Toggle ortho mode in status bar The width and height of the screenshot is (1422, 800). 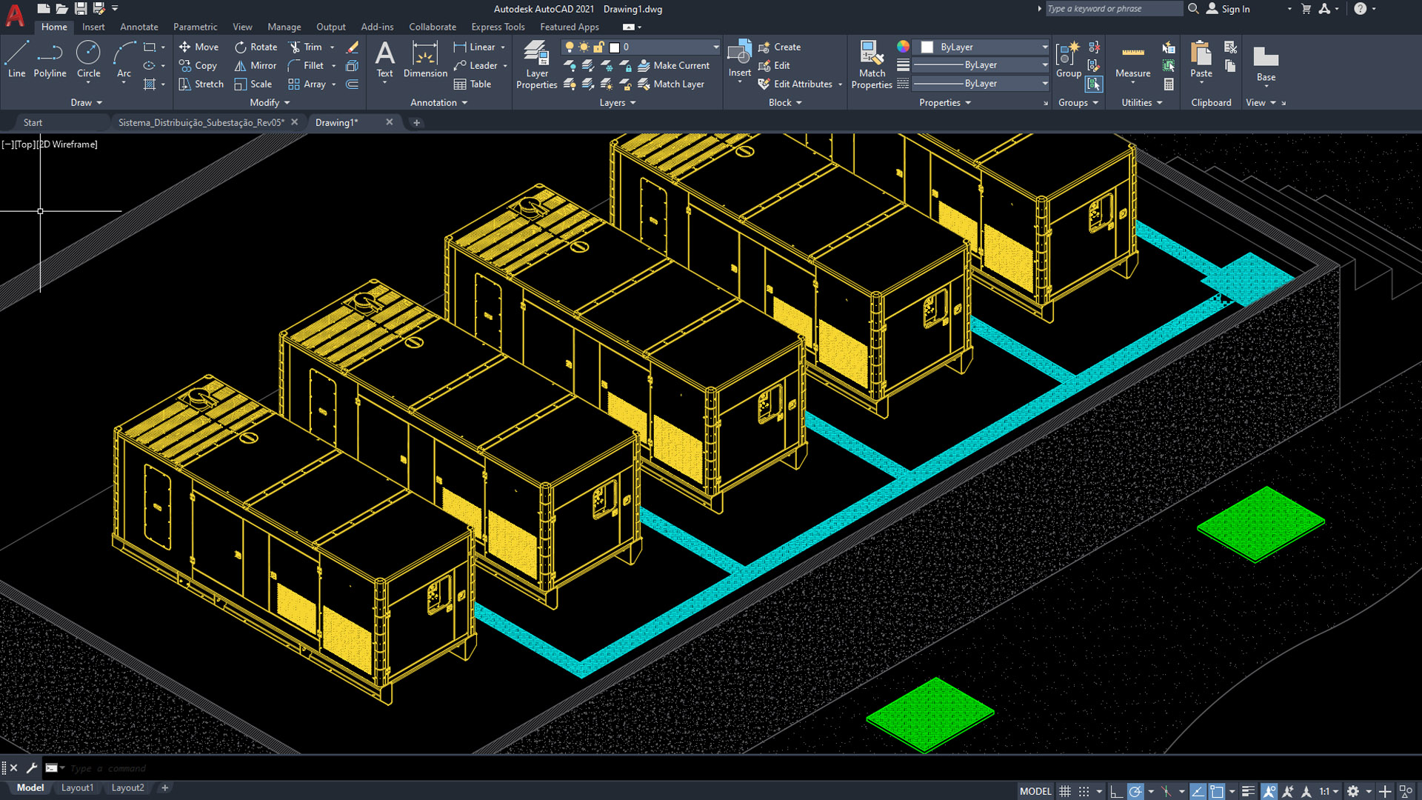[1116, 791]
